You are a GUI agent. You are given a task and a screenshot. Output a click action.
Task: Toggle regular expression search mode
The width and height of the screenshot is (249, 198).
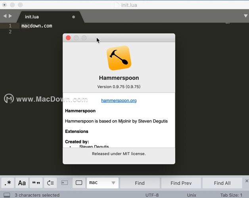point(8,183)
